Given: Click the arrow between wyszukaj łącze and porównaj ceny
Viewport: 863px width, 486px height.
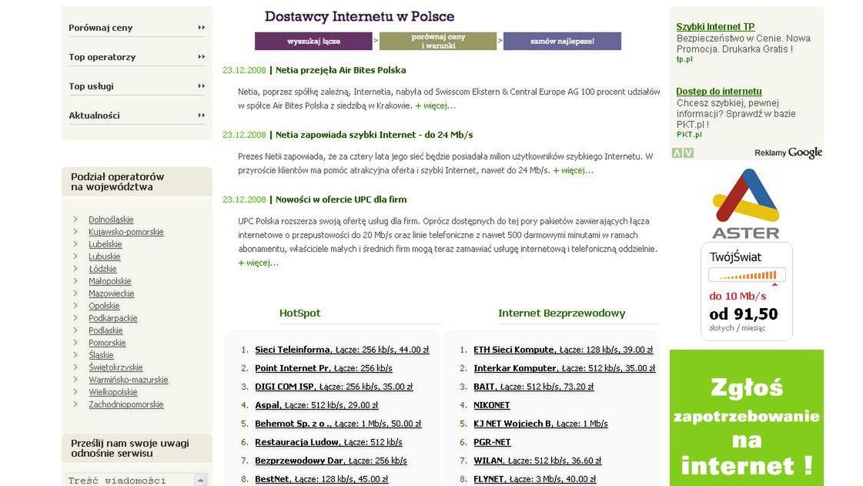Looking at the screenshot, I should pos(376,40).
